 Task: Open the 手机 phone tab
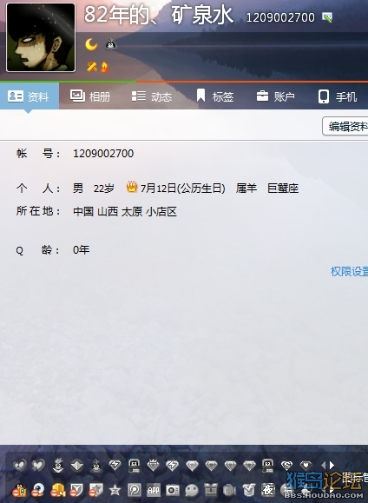[x=338, y=96]
